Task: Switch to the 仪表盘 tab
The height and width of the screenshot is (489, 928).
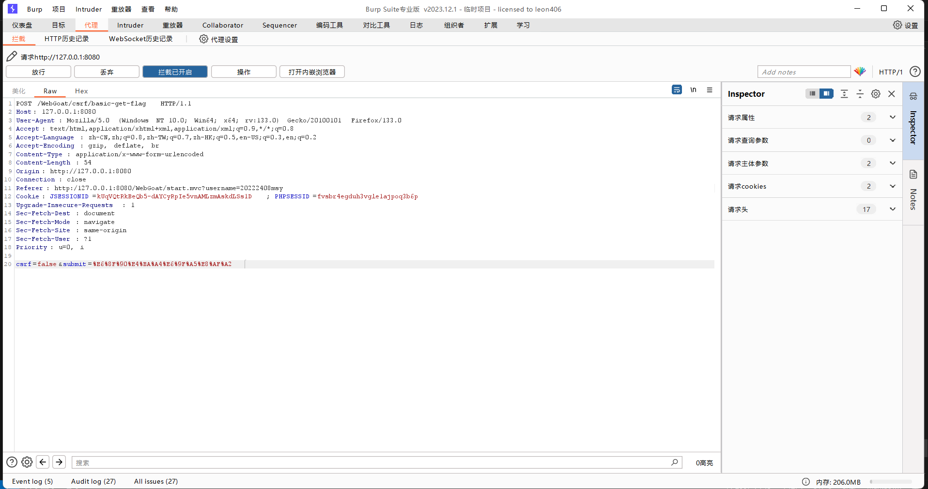Action: point(22,25)
